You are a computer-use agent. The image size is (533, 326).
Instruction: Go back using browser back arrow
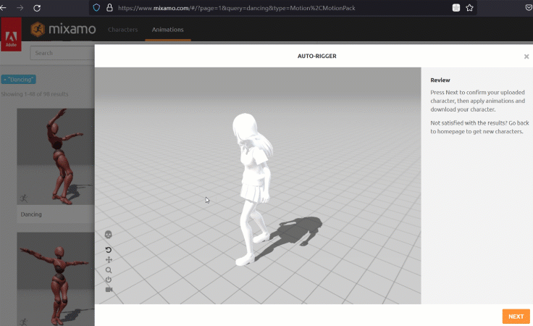[4, 7]
